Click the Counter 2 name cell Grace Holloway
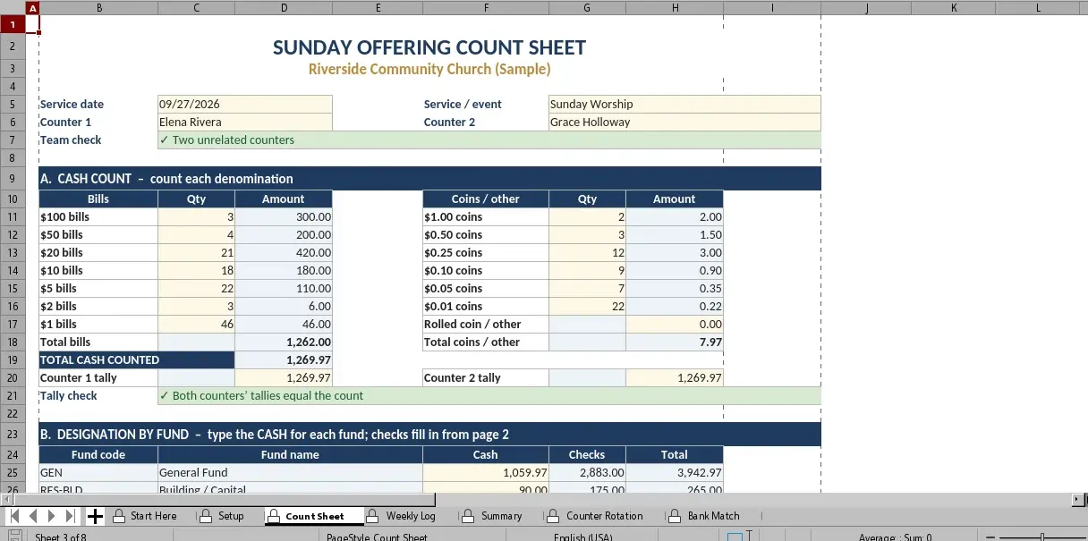The image size is (1088, 541). coord(684,123)
